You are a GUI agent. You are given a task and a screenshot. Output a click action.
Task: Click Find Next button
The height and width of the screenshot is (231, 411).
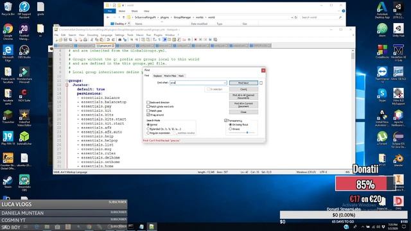pos(243,83)
